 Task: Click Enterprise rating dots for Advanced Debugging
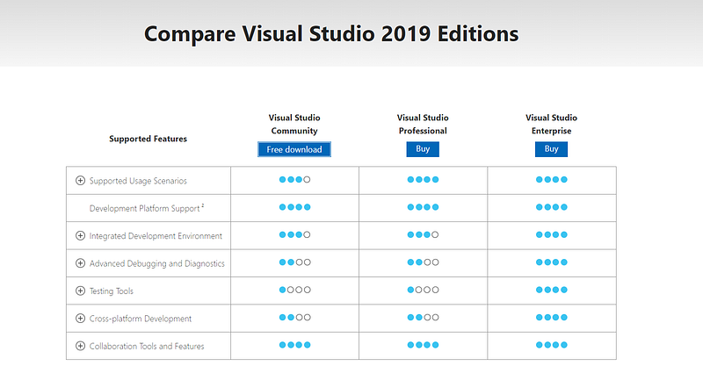coord(552,262)
